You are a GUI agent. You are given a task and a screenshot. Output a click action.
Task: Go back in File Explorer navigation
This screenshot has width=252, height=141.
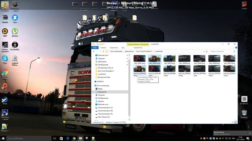(94, 51)
